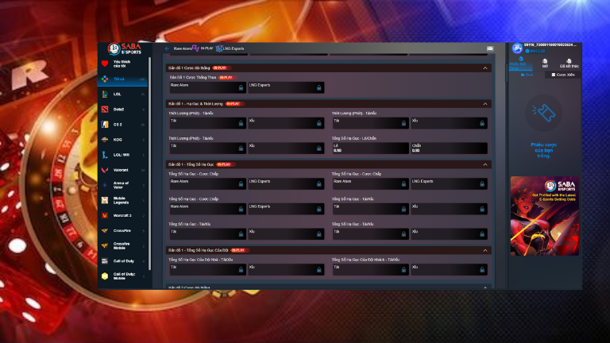Pick Tài under Hạ Gục Của Đội Nhà
Image resolution: width=610 pixels, height=343 pixels.
[x=207, y=269]
